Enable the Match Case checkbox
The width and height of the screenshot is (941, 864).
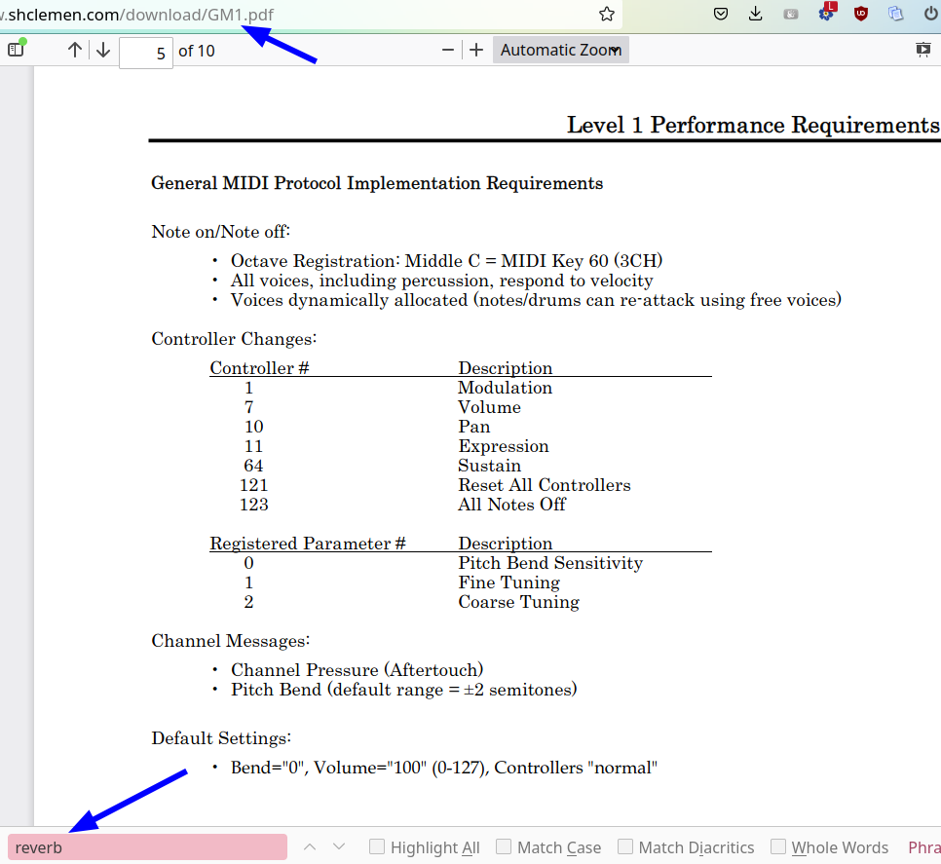click(504, 846)
